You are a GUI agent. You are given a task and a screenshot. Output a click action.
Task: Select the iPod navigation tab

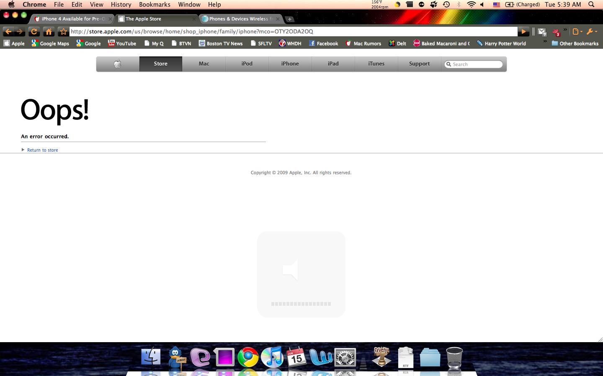(247, 64)
